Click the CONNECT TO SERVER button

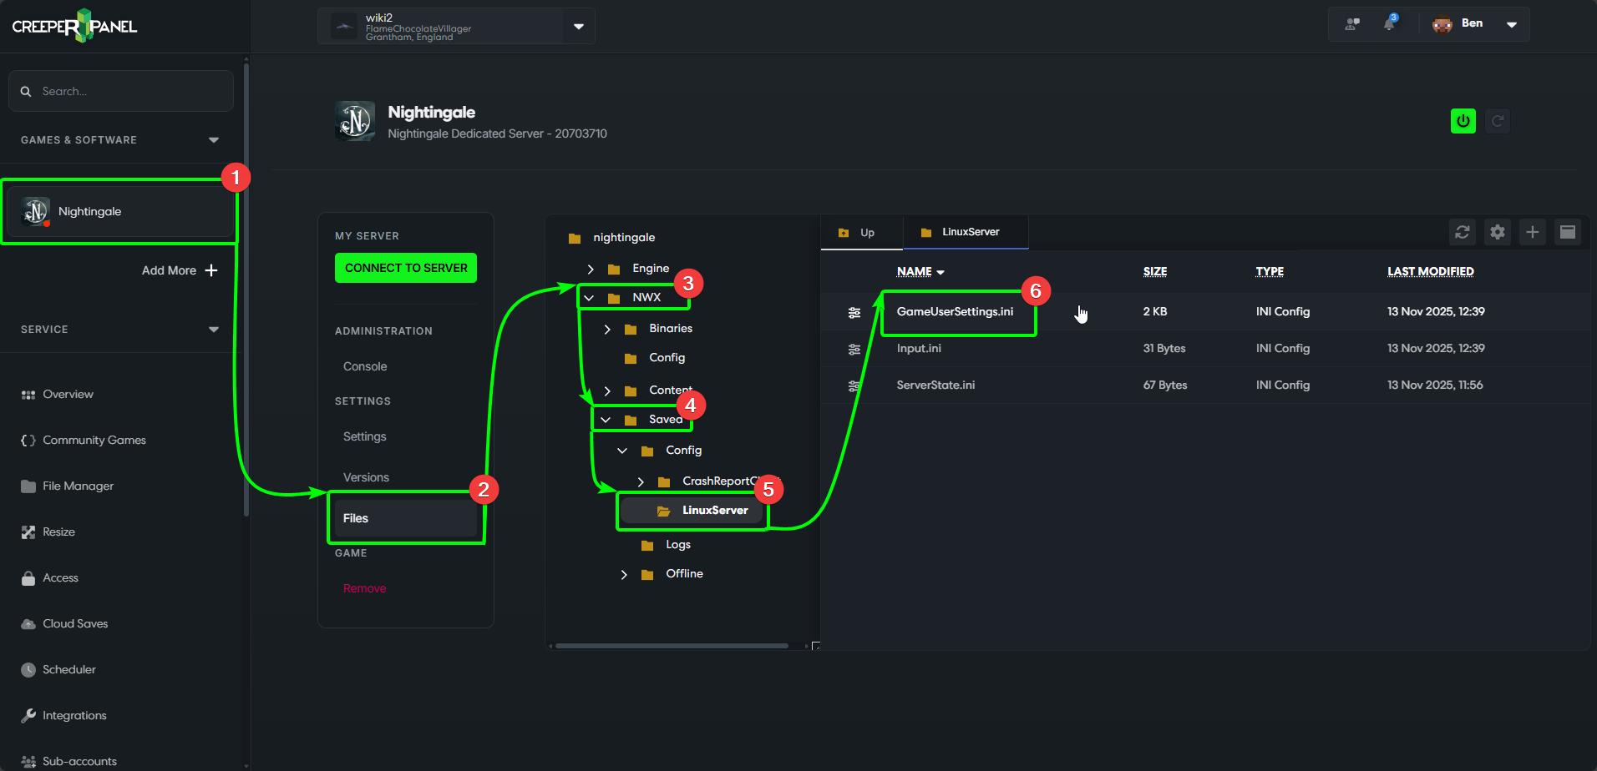(x=406, y=268)
